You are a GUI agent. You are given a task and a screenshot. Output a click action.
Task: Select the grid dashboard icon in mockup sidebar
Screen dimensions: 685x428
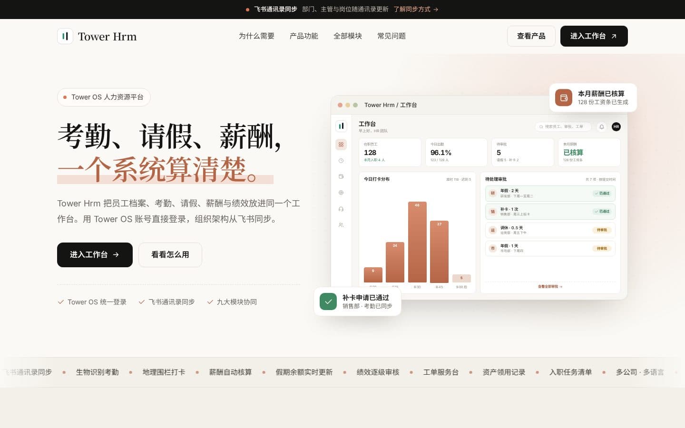[x=341, y=145]
